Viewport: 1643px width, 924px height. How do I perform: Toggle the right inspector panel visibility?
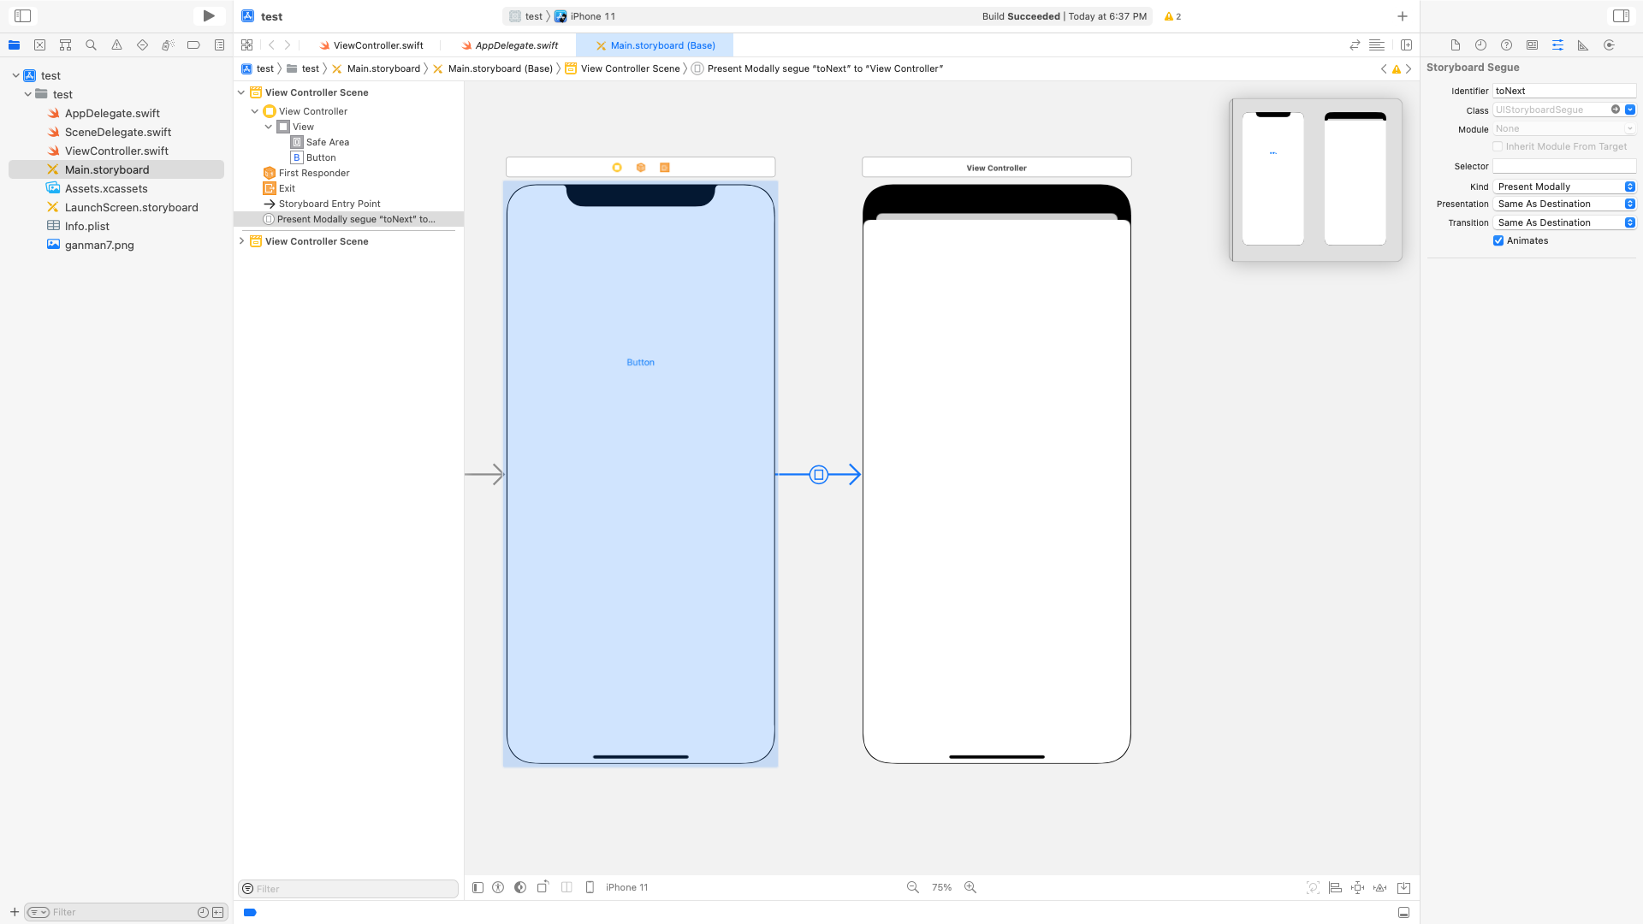pos(1621,15)
